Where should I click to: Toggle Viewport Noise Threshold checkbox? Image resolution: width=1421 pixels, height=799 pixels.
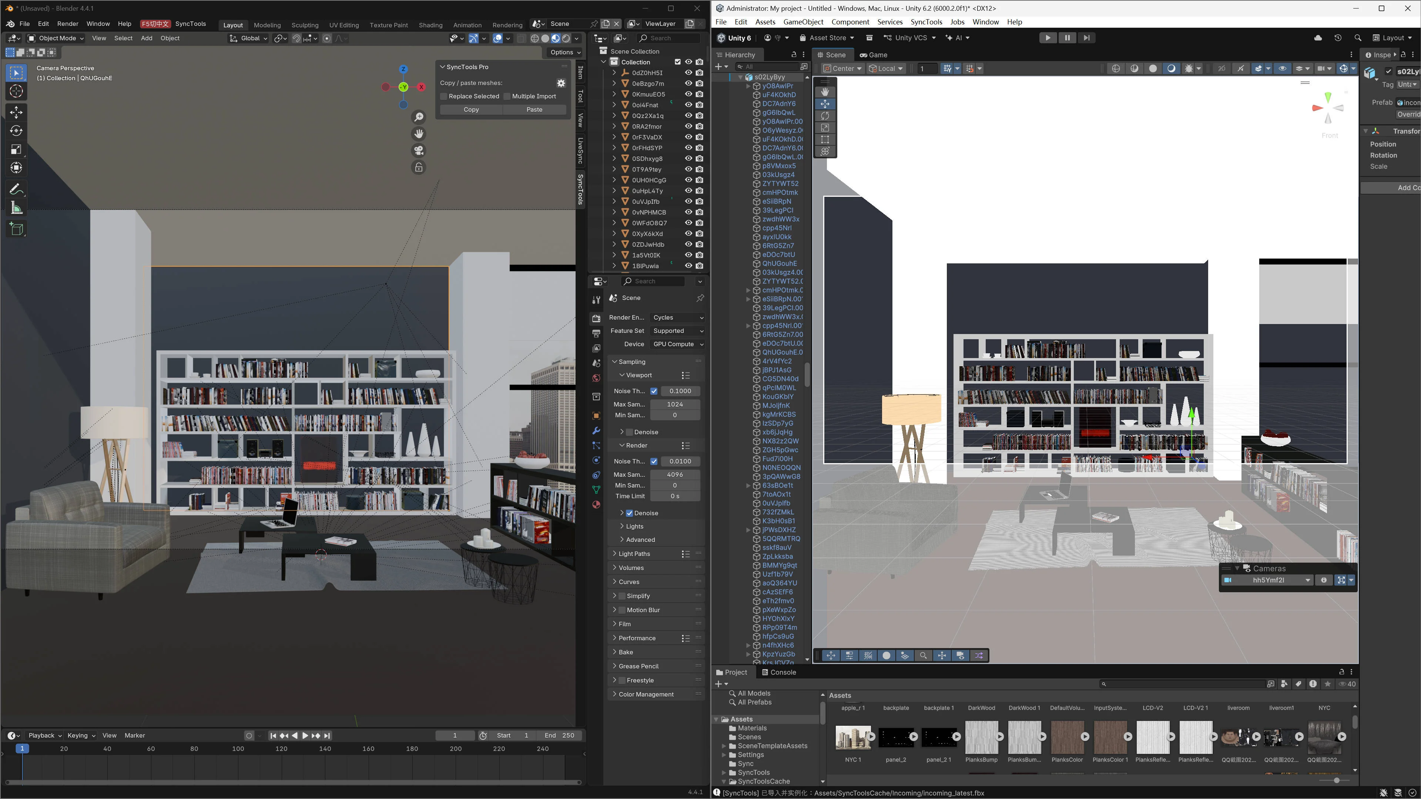tap(654, 391)
